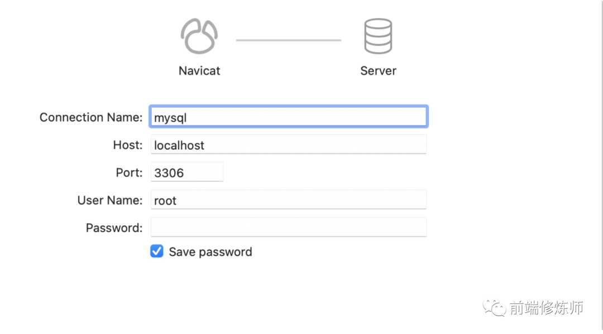Select the Connection Name field containing mysql
This screenshot has width=603, height=334.
coord(289,116)
